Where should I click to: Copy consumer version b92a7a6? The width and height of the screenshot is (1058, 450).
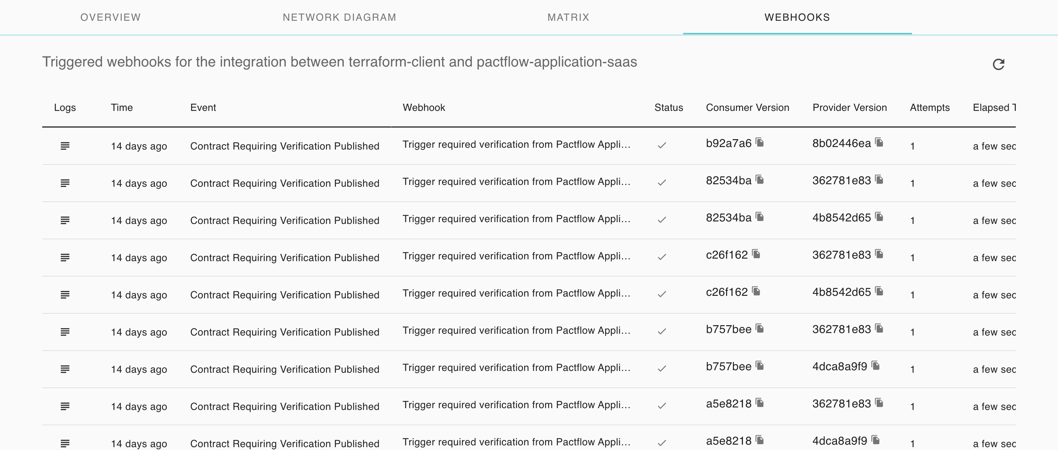[x=760, y=142]
